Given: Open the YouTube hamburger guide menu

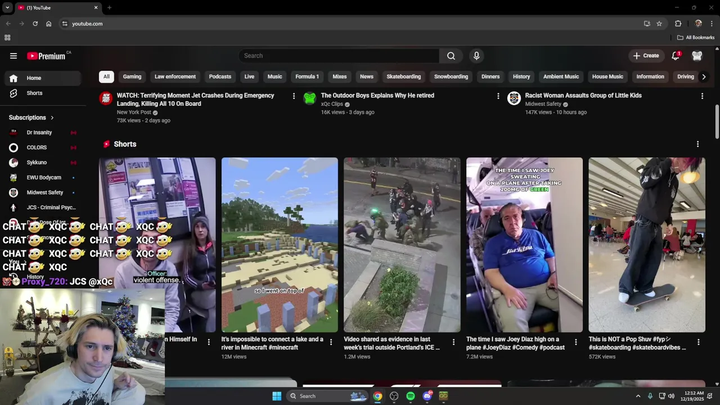Looking at the screenshot, I should pyautogui.click(x=13, y=56).
